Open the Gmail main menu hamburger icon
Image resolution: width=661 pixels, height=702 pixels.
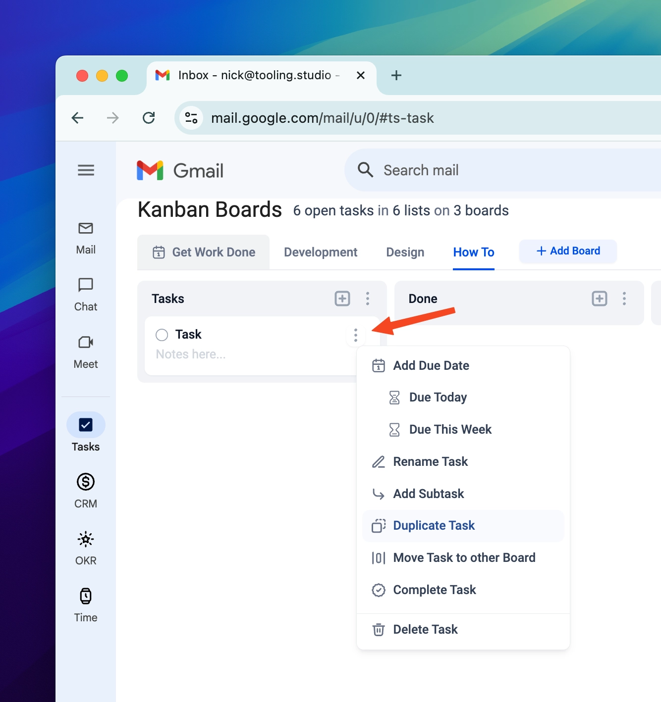point(86,170)
